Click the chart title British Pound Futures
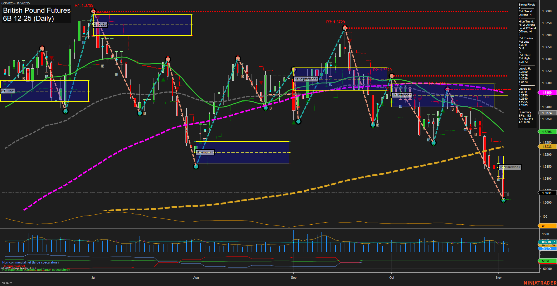Screen dimensions: 557x286 click(36, 11)
